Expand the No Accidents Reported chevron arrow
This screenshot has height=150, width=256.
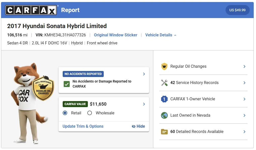tap(144, 74)
